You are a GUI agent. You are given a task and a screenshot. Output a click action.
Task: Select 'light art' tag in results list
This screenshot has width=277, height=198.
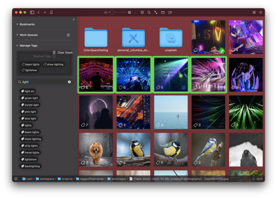click(x=28, y=91)
